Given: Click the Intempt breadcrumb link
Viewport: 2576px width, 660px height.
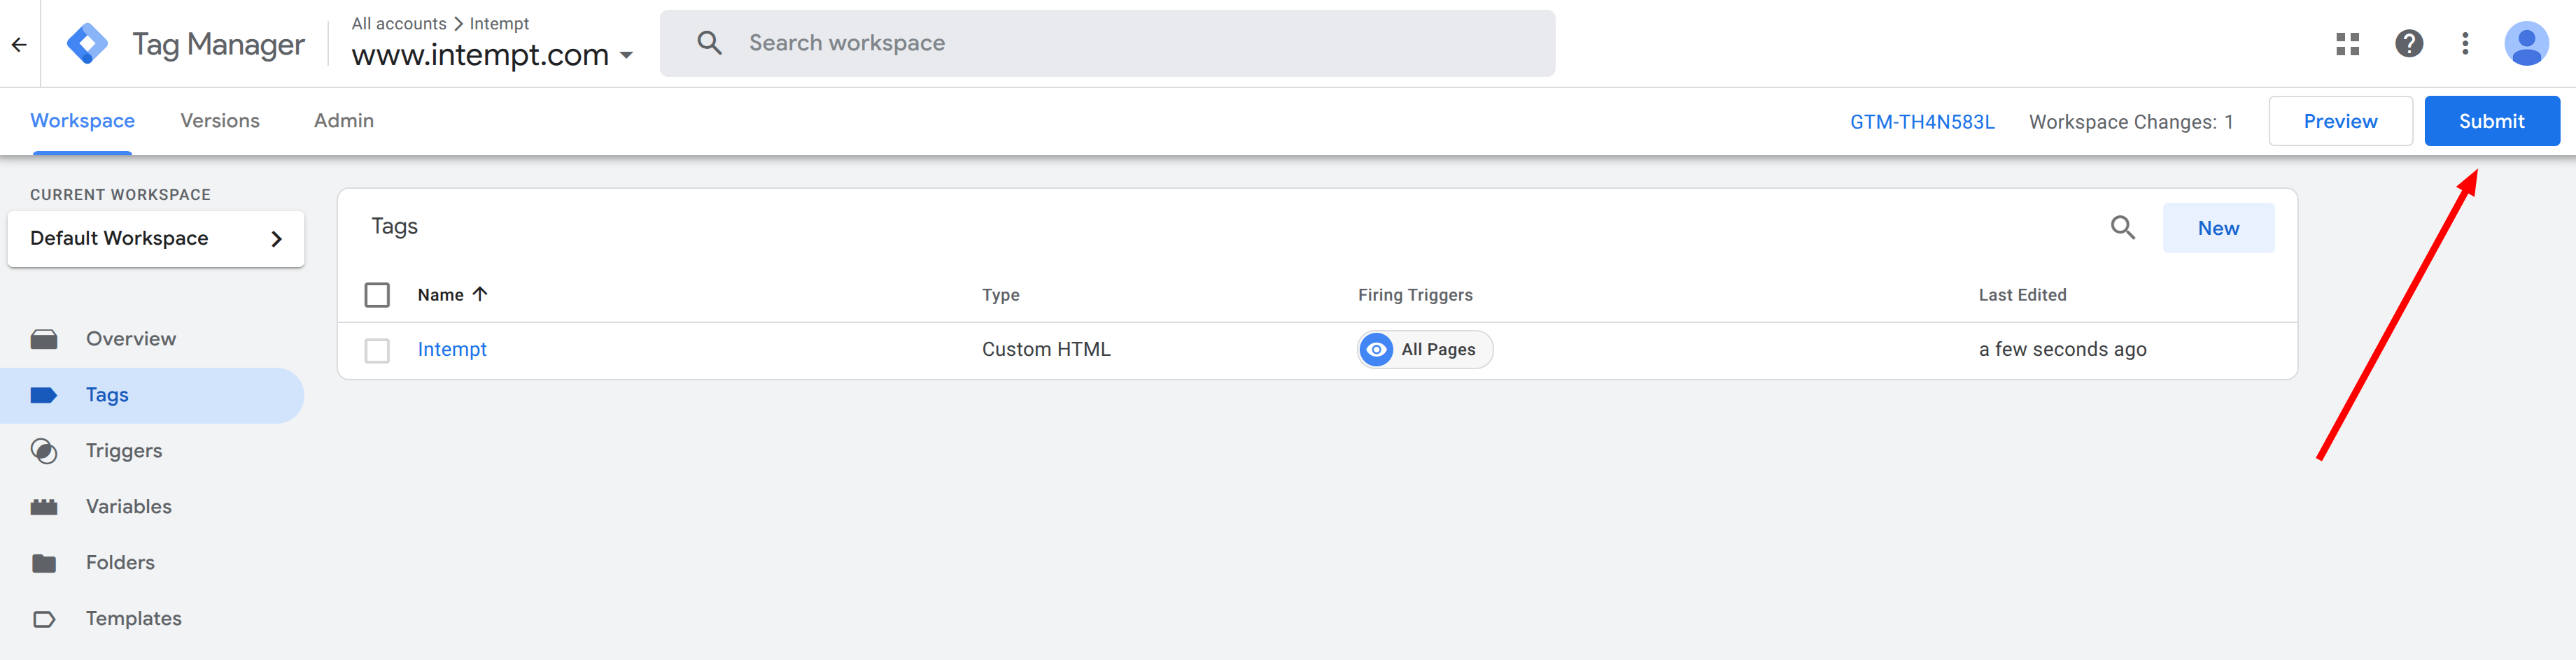Looking at the screenshot, I should click(499, 23).
